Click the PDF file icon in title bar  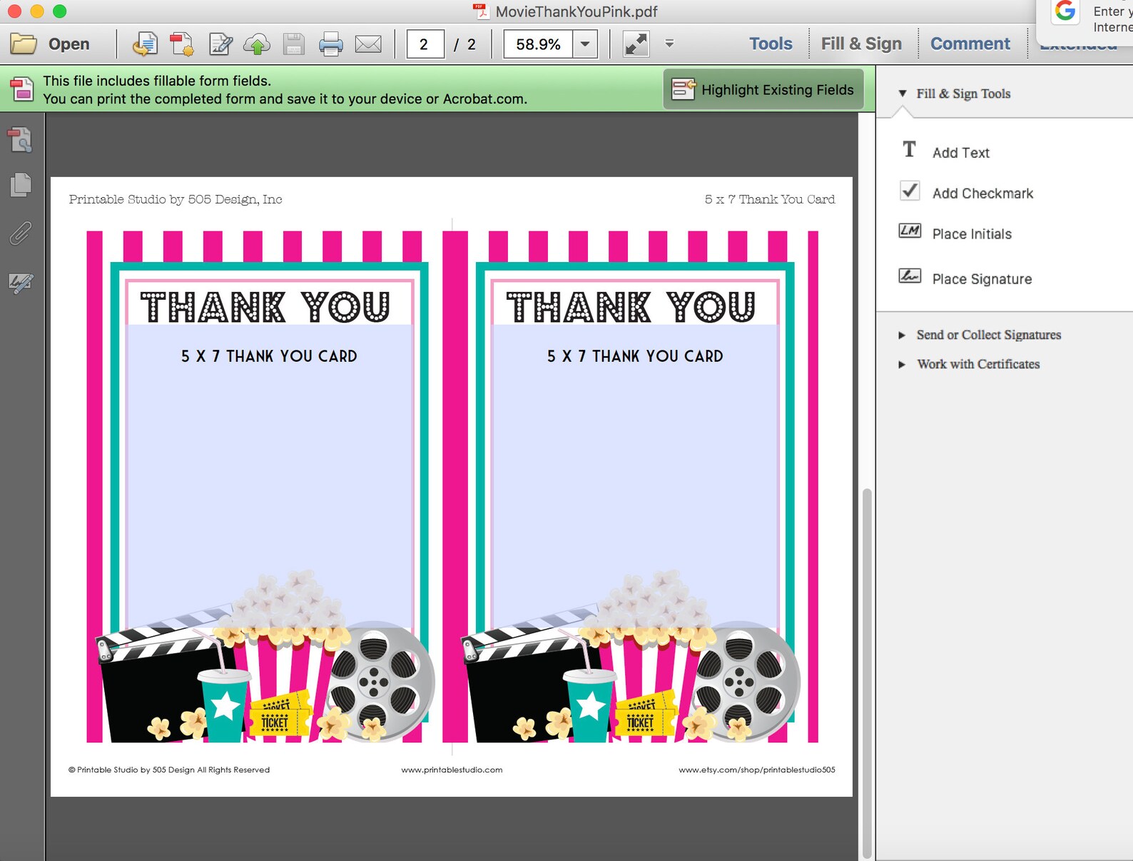click(482, 11)
